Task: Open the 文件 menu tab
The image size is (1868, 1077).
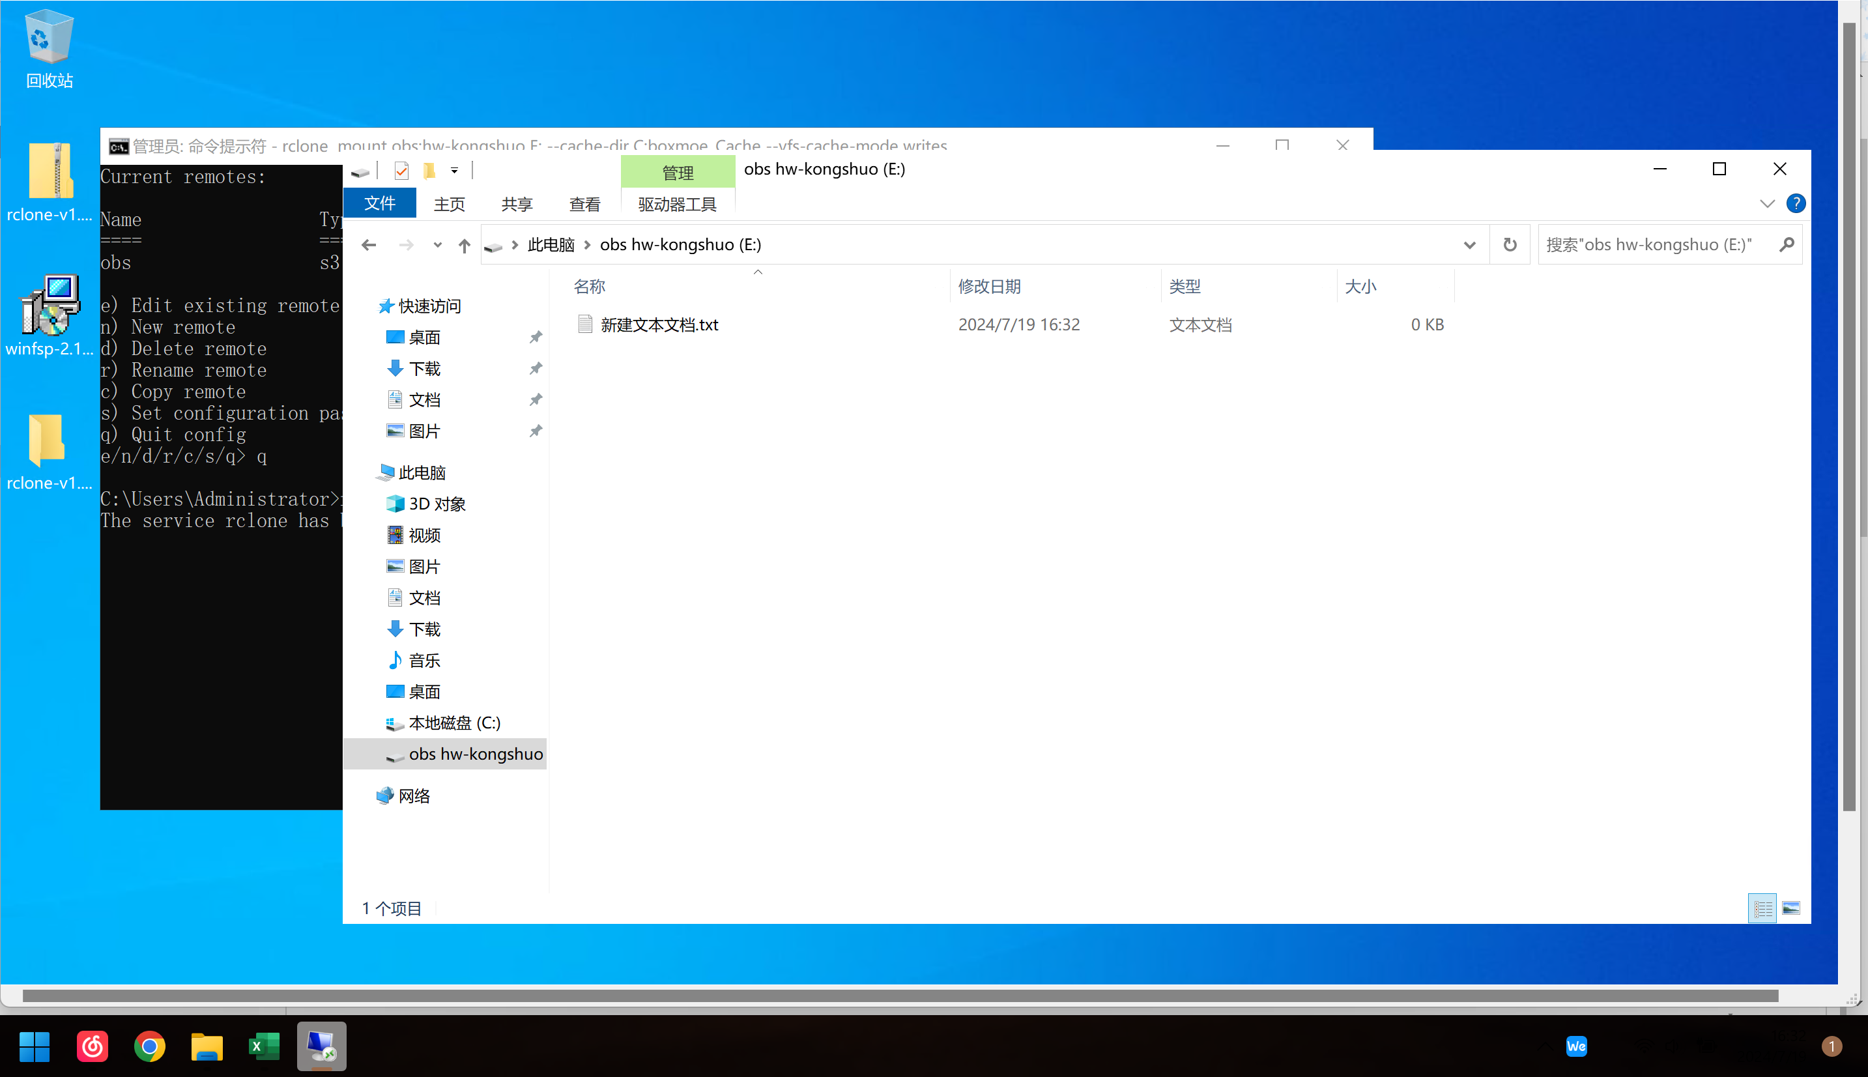Action: 379,203
